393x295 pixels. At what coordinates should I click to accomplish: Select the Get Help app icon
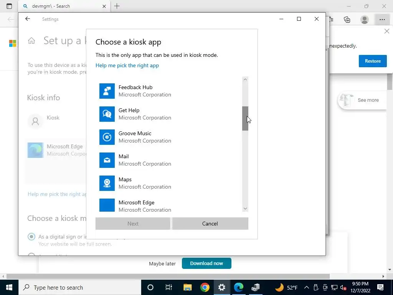pos(107,114)
